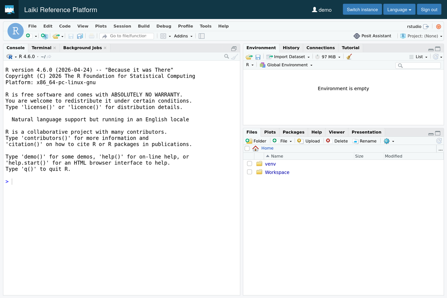
Task: Open the 97 MiB memory usage dropdown
Action: (x=328, y=57)
